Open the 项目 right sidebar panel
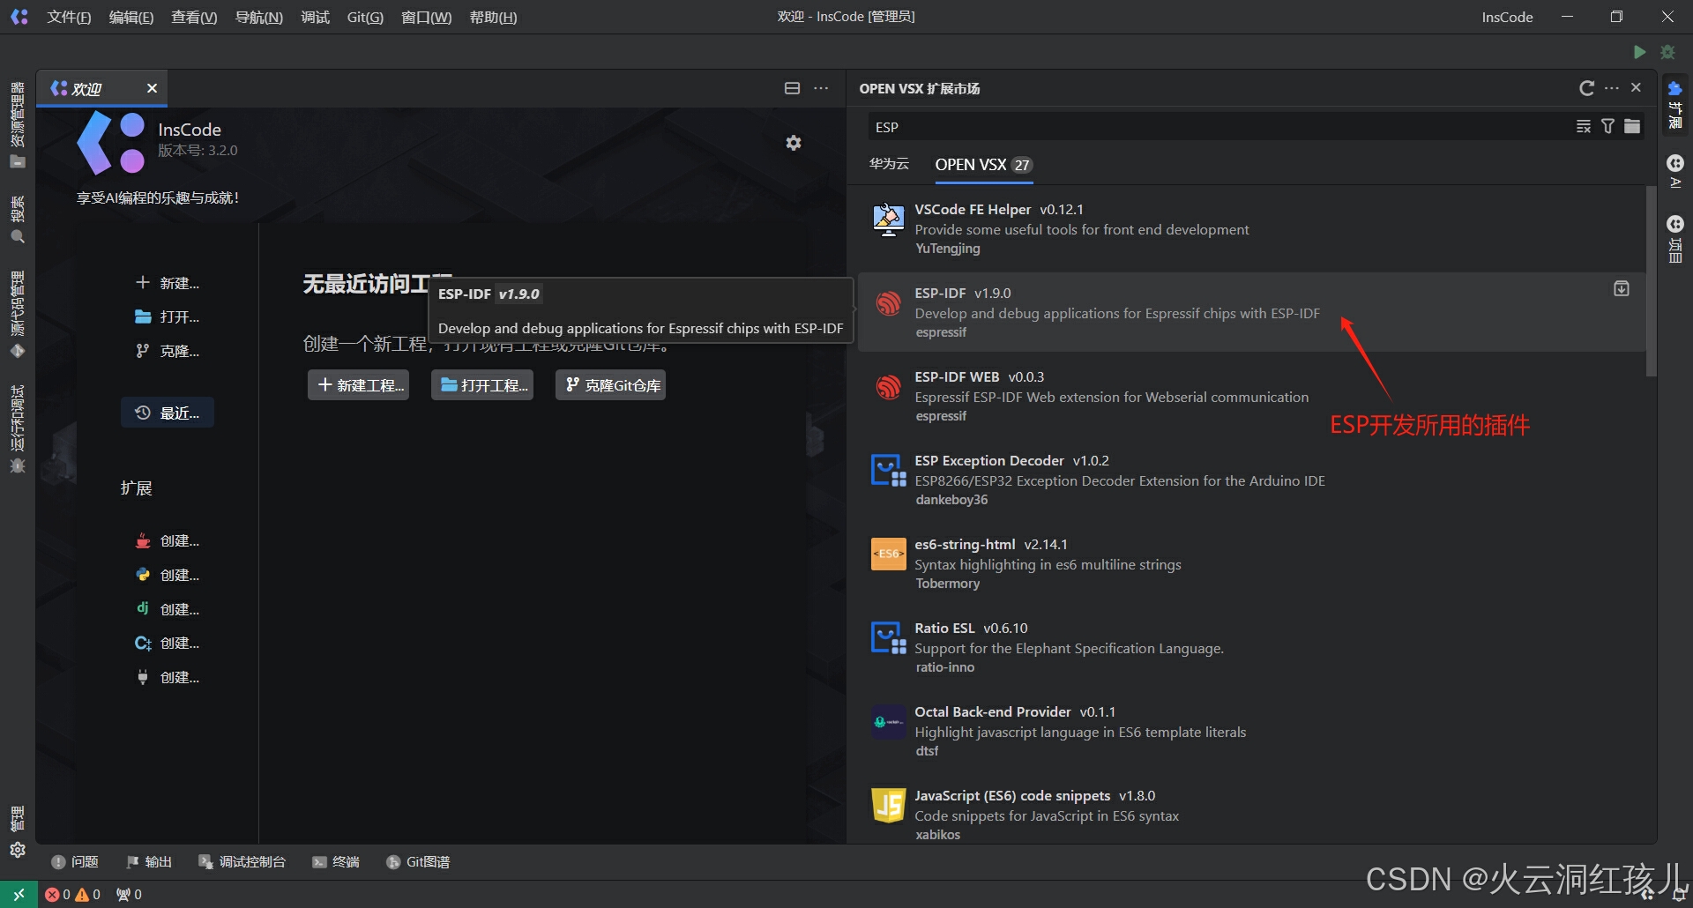Screen dimensions: 1693x908 point(1675,239)
